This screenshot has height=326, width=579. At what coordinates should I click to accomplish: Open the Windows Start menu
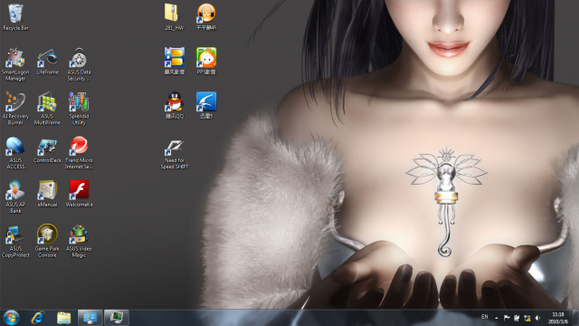pyautogui.click(x=11, y=318)
